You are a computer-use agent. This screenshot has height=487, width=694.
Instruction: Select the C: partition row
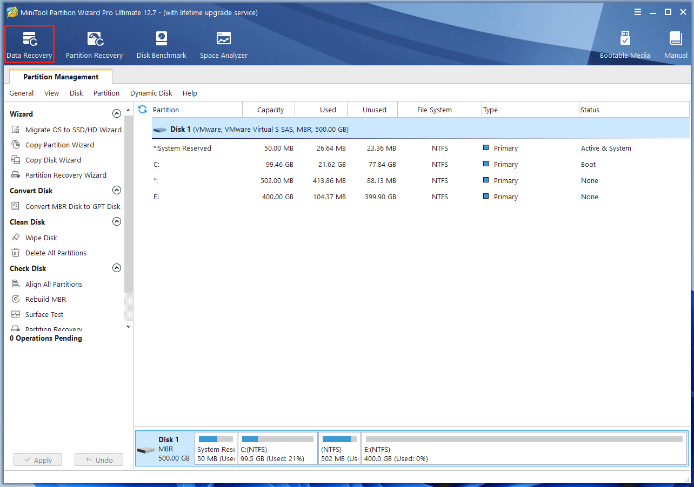(x=421, y=164)
